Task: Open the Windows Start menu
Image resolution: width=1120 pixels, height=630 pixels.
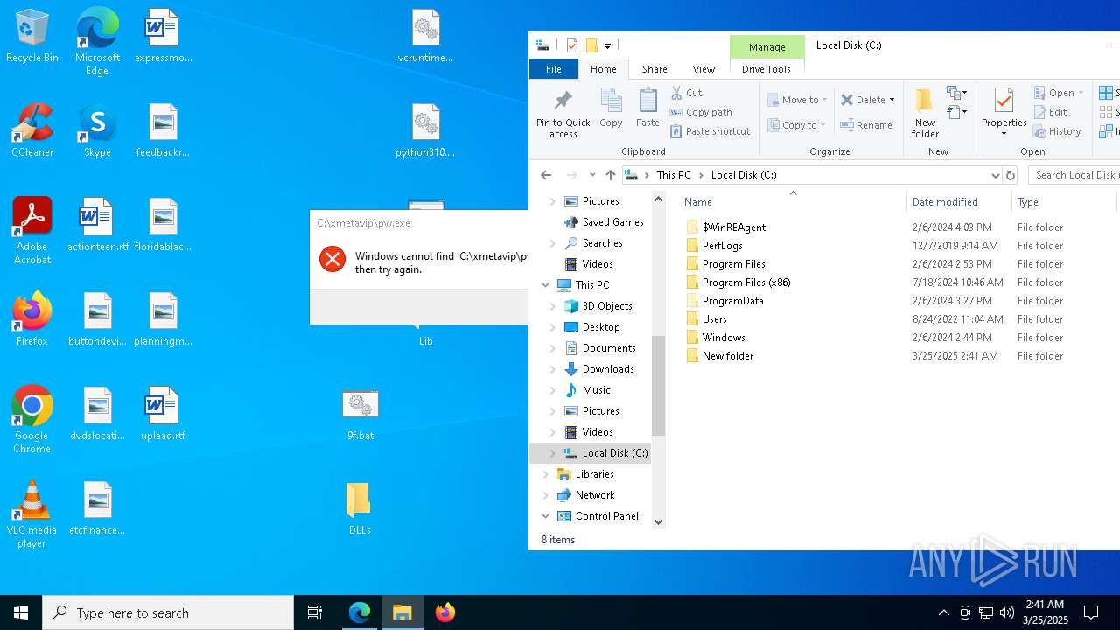Action: [21, 612]
